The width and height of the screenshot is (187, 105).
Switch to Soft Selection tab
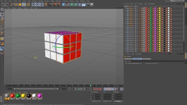147,59
